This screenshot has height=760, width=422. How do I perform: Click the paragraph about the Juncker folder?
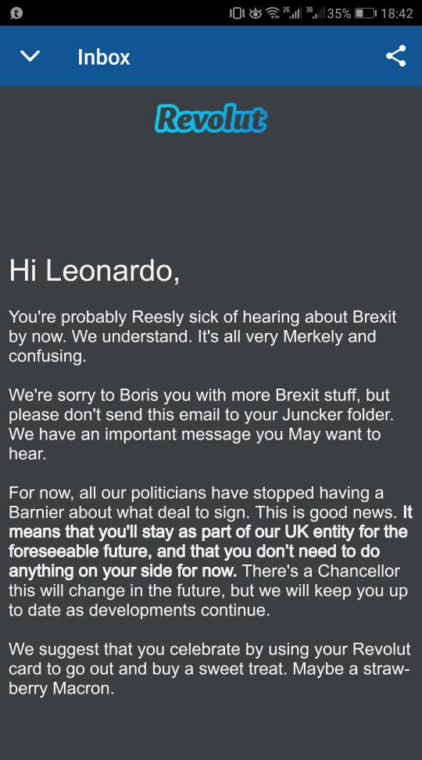(199, 424)
